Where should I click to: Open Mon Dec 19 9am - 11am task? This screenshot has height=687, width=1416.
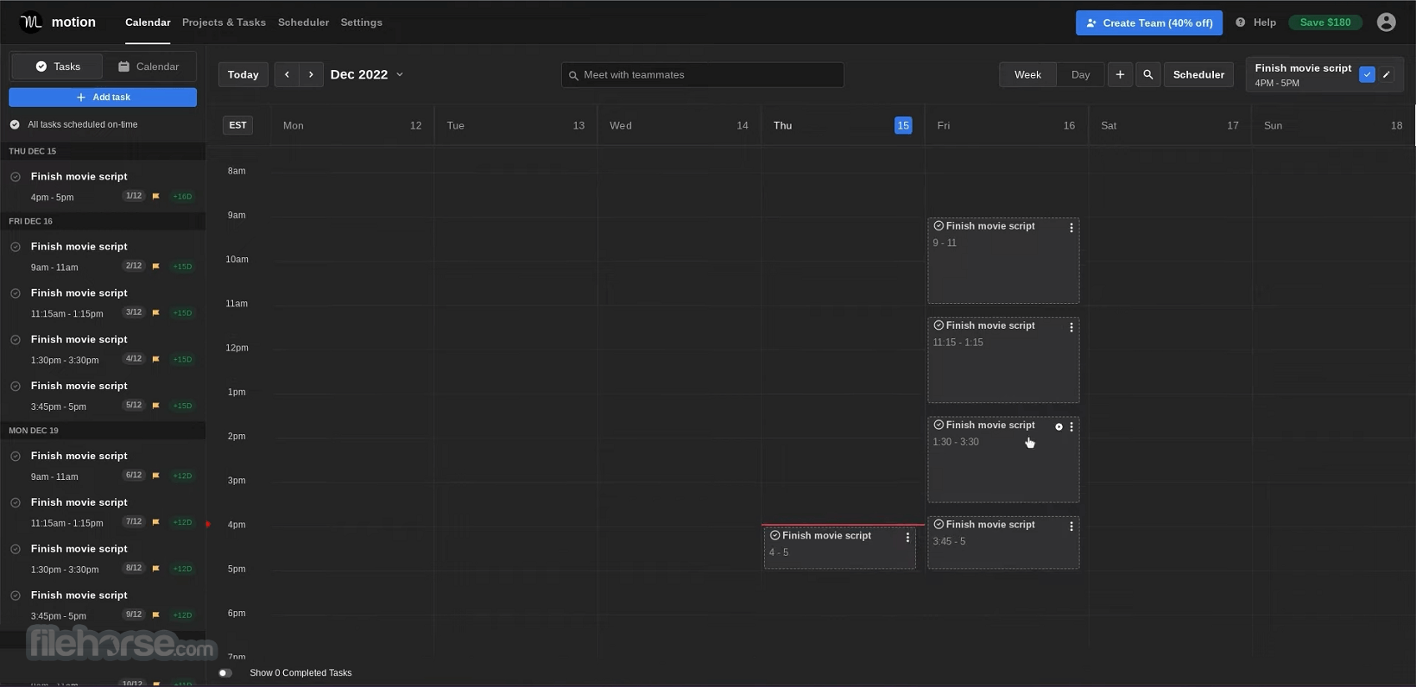coord(103,465)
